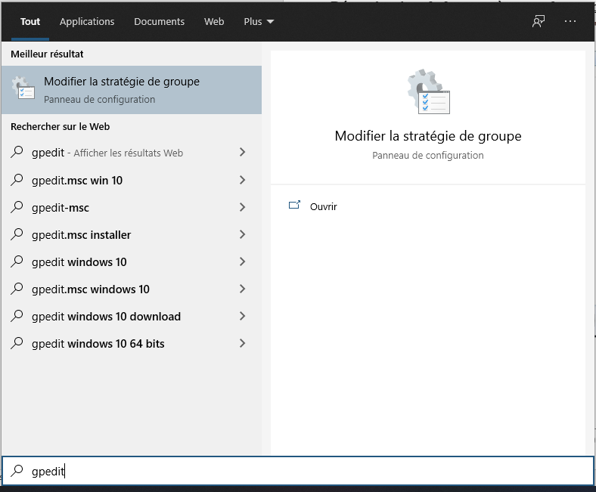Expand arrow for gpedit web results
The image size is (596, 492).
(x=243, y=153)
